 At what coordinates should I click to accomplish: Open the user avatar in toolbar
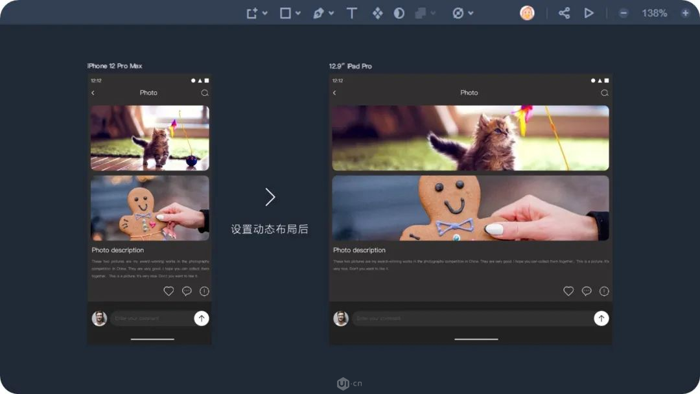527,13
